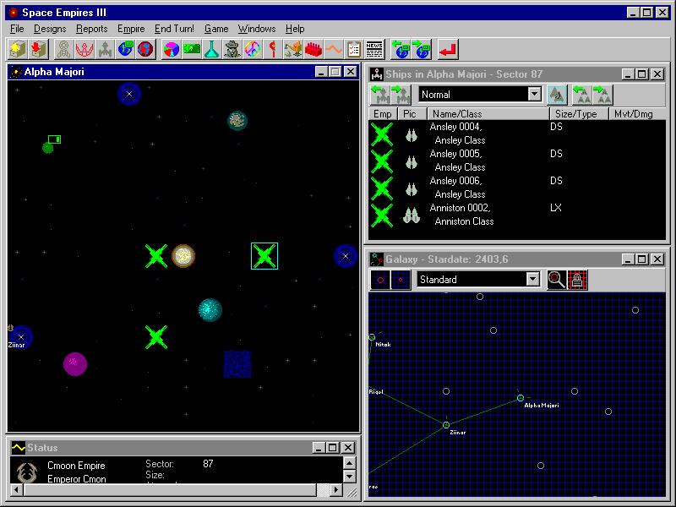676x507 pixels.
Task: Click the globe icon with right green arrow
Action: 421,50
